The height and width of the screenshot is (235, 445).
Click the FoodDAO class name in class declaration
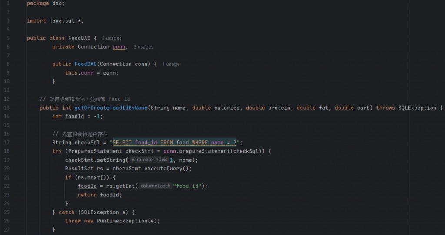[79, 38]
